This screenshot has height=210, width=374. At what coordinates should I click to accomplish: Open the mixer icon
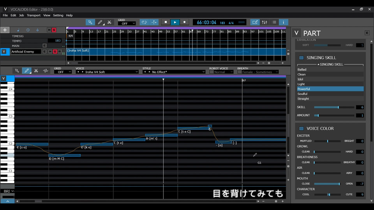(265, 22)
